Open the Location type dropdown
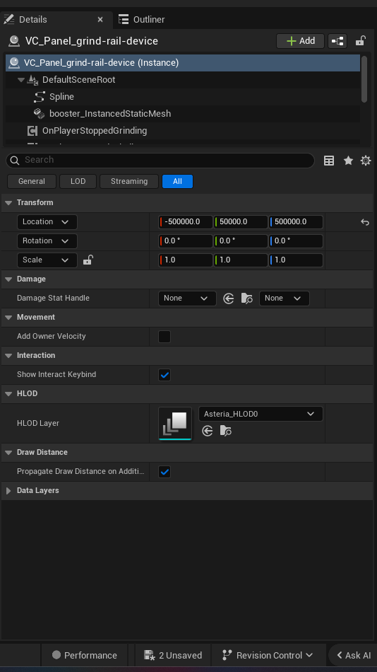 point(47,222)
